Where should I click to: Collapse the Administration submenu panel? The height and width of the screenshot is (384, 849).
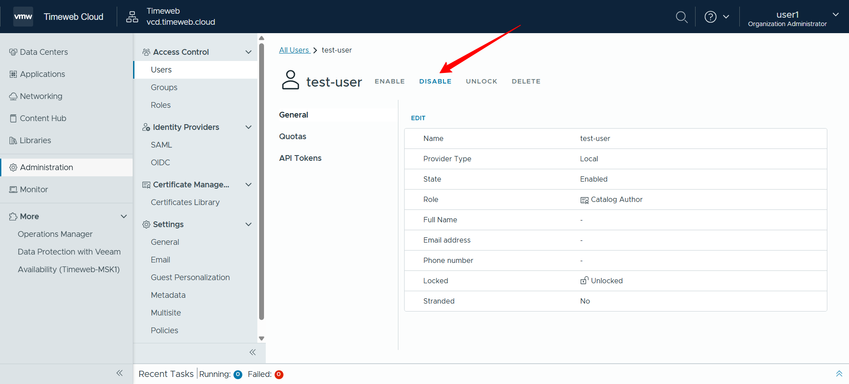click(x=252, y=352)
